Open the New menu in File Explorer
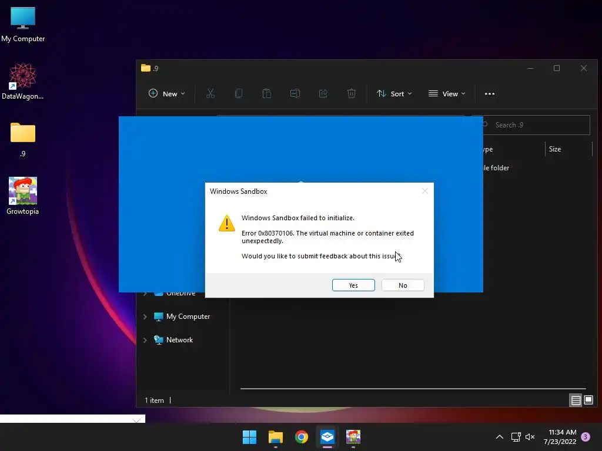The image size is (602, 451). coord(166,93)
